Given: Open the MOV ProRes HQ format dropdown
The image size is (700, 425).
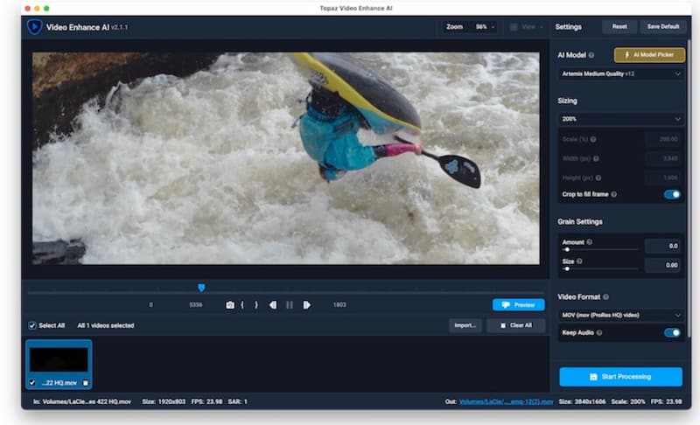Looking at the screenshot, I should [x=619, y=315].
